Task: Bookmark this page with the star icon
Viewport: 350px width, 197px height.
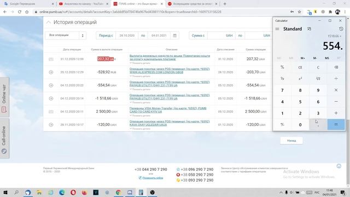Action: (x=300, y=12)
